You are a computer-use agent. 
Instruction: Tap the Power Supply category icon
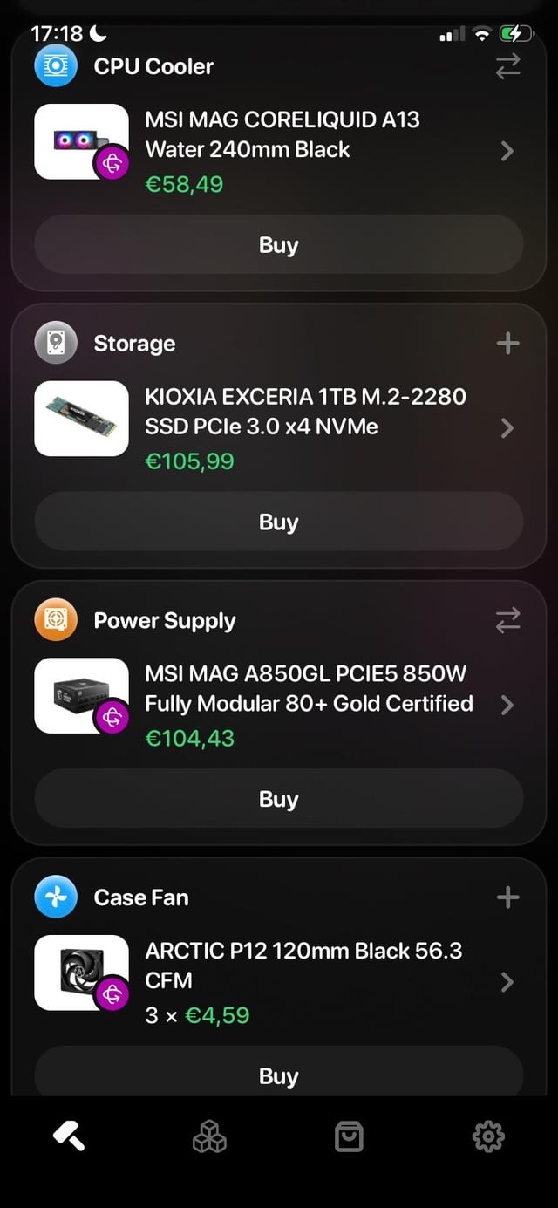[56, 620]
